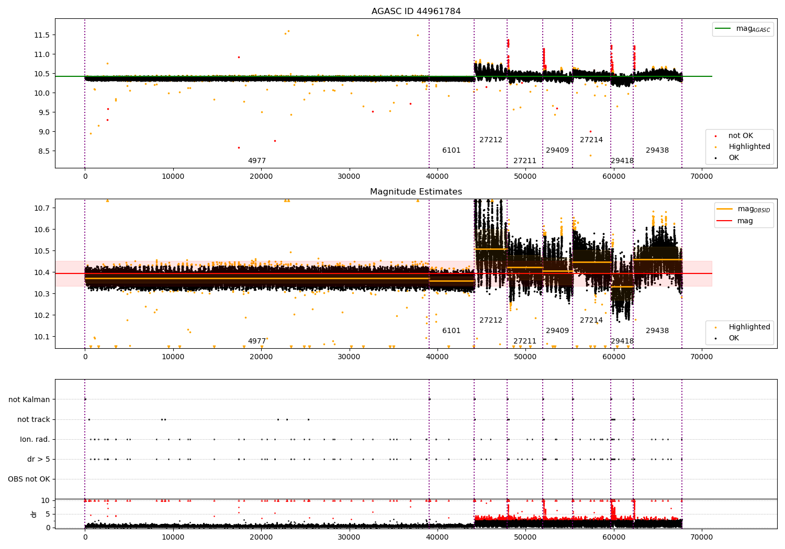Click the 11.0 y-axis tick label
The height and width of the screenshot is (549, 785).
42,54
